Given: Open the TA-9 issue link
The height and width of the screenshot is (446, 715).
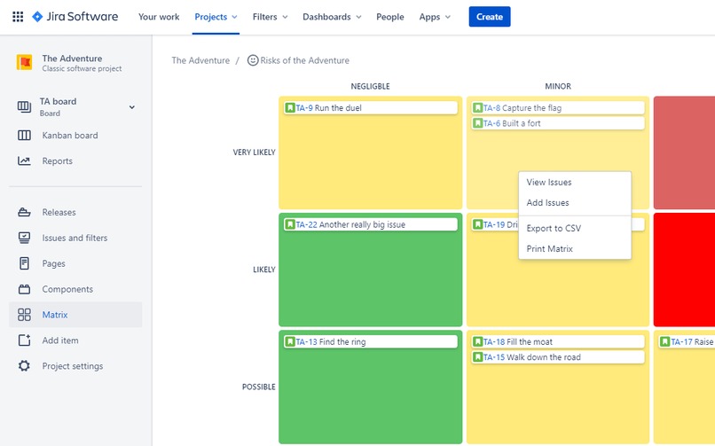Looking at the screenshot, I should [304, 108].
